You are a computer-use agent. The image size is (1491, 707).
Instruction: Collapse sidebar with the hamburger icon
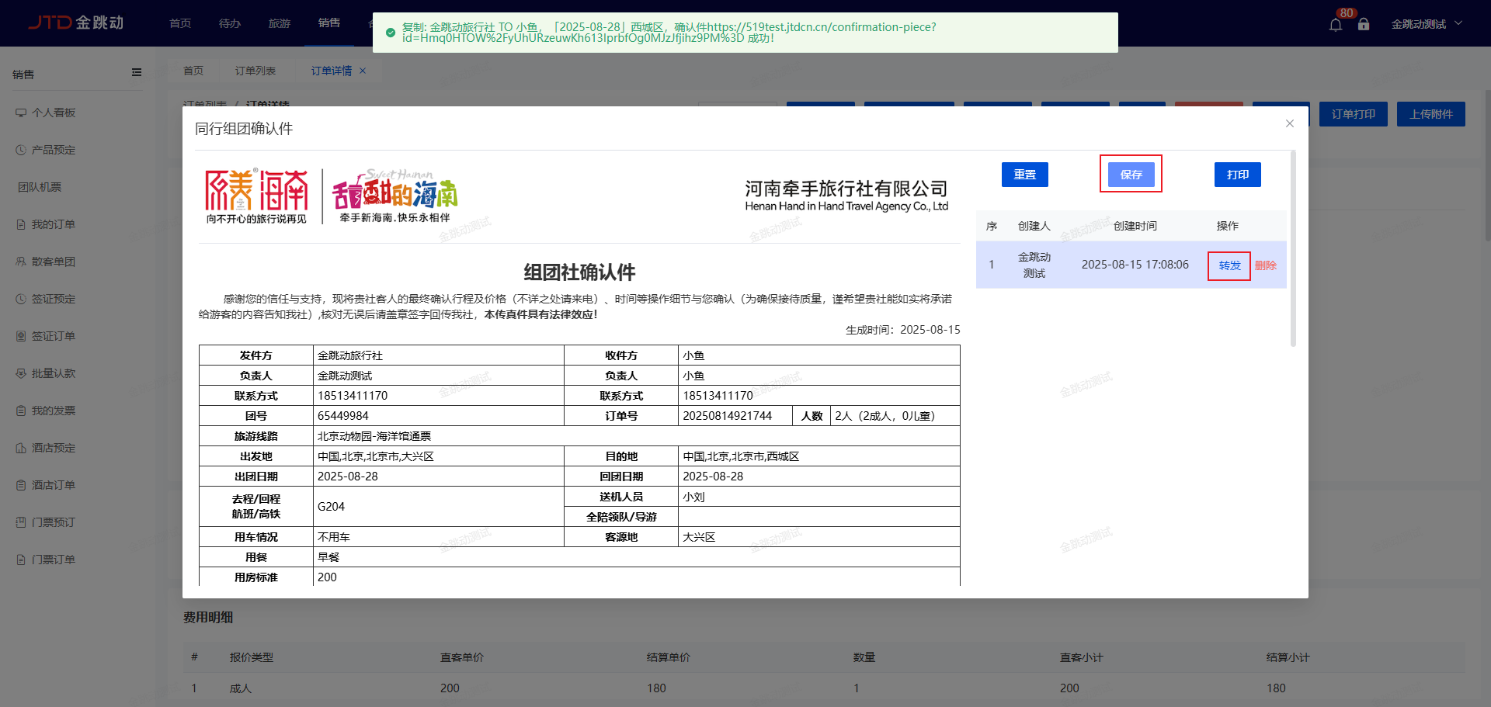tap(137, 73)
